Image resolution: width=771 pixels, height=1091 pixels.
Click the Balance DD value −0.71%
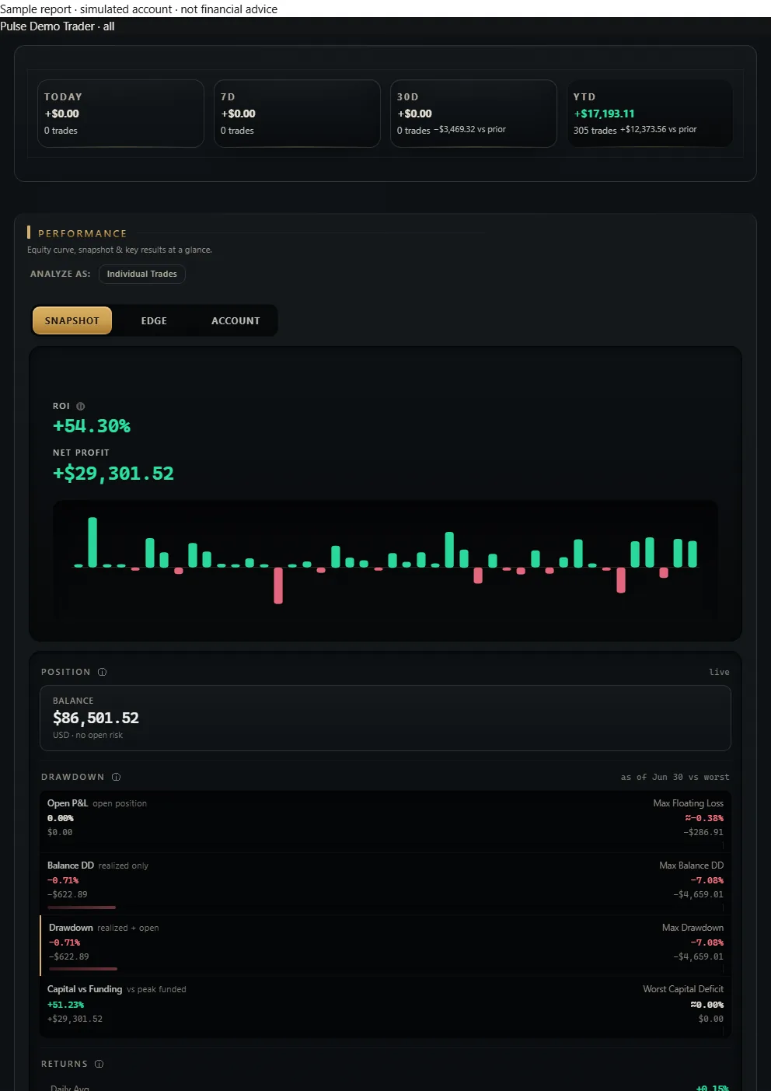pyautogui.click(x=63, y=880)
